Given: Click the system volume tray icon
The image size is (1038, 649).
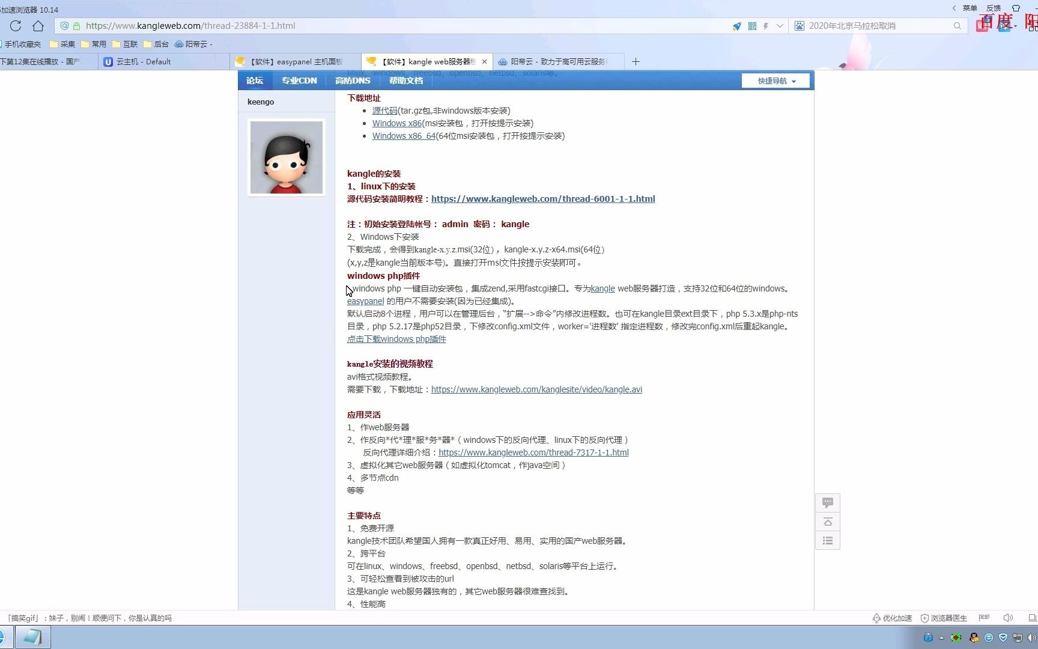Looking at the screenshot, I should (1032, 638).
